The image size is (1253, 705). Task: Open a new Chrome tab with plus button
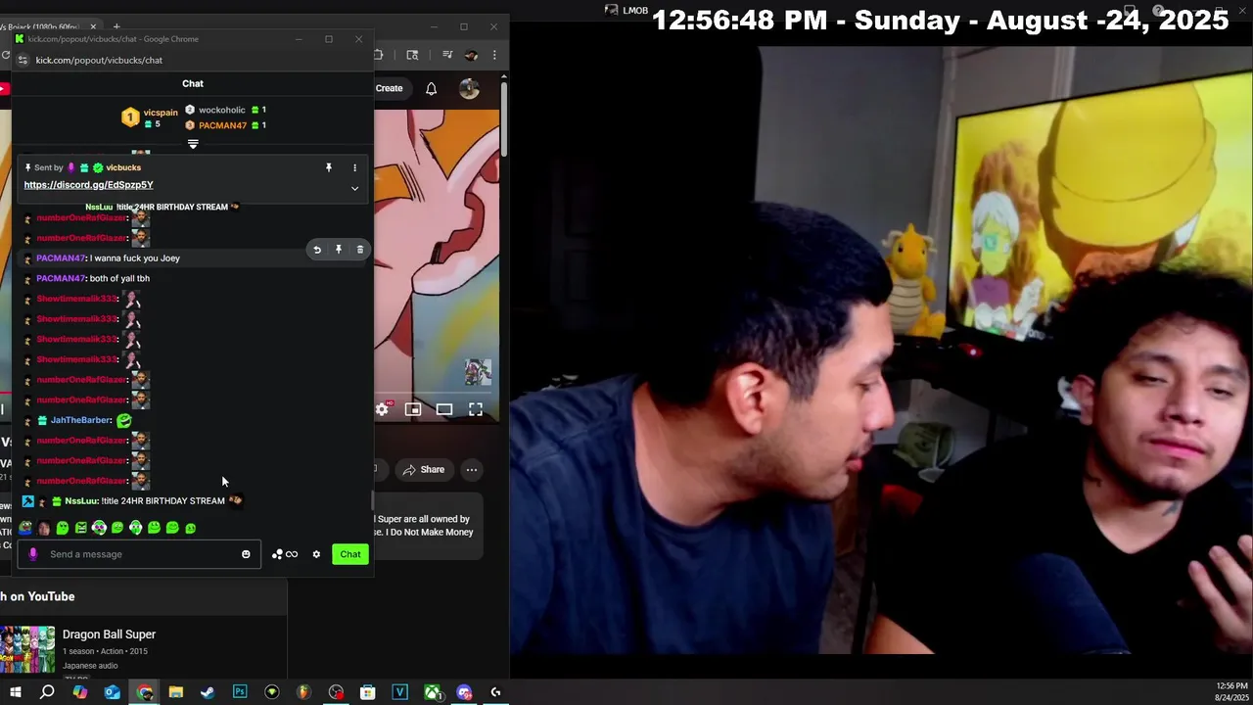point(116,26)
